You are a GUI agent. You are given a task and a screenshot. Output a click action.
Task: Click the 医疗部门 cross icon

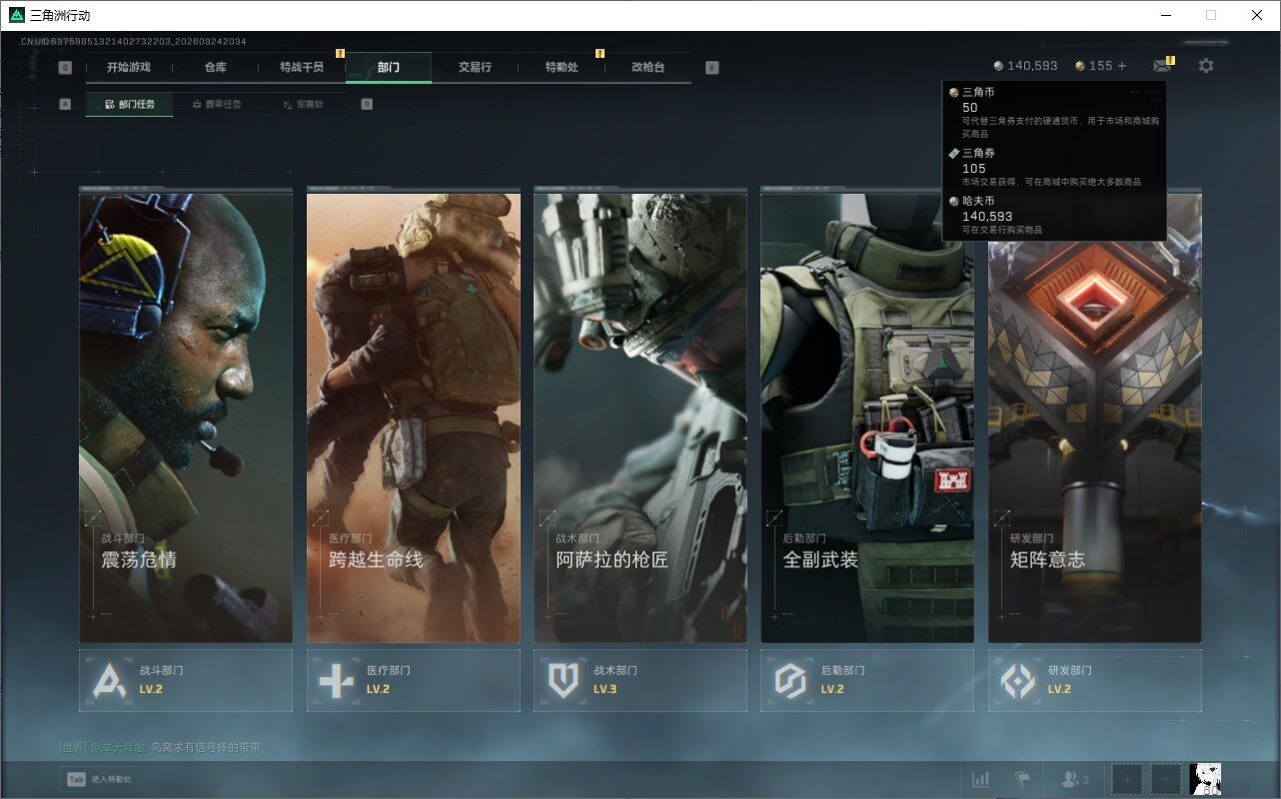tap(336, 680)
